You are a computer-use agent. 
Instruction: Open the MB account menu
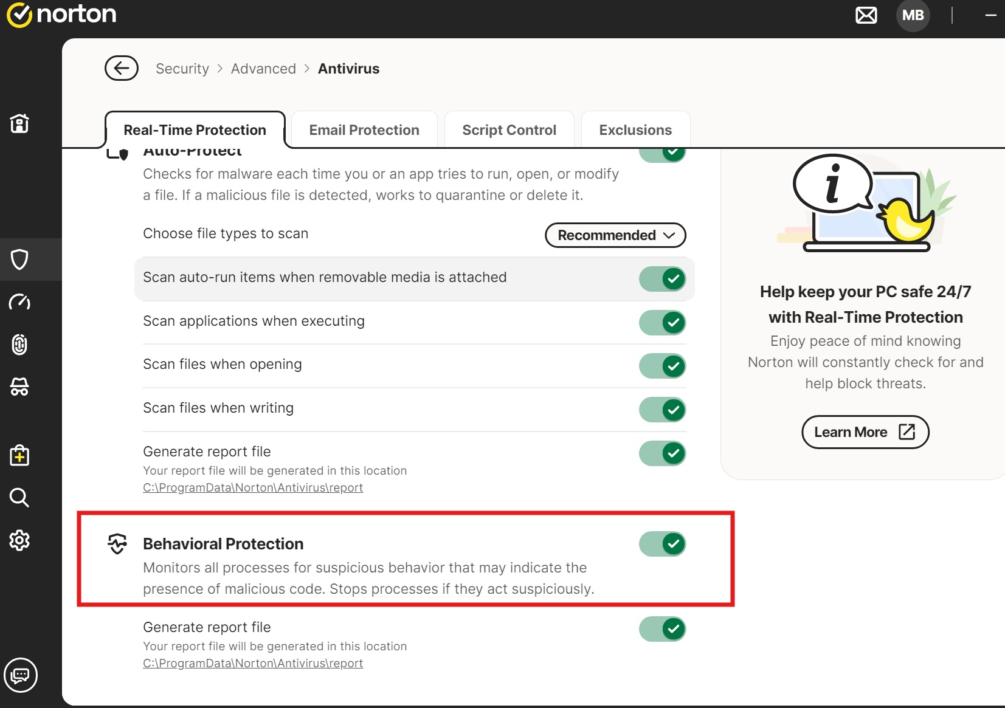coord(913,15)
